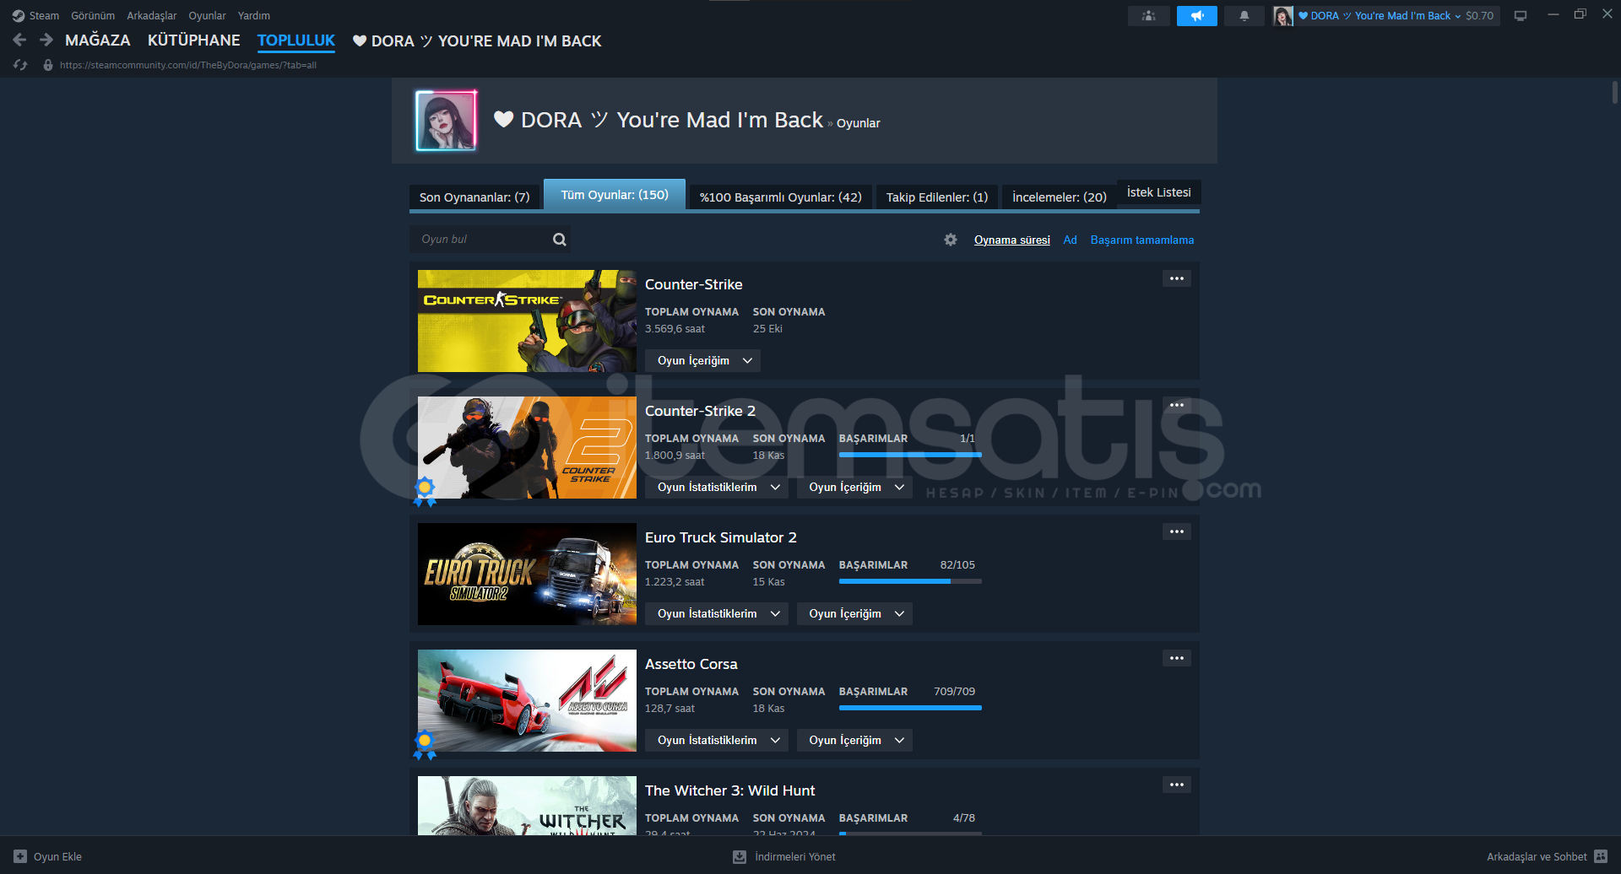
Task: Open the Oyunlar menu
Action: [x=207, y=16]
